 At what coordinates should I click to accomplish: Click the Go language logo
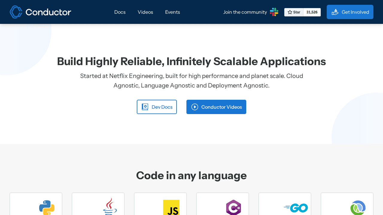(x=296, y=208)
